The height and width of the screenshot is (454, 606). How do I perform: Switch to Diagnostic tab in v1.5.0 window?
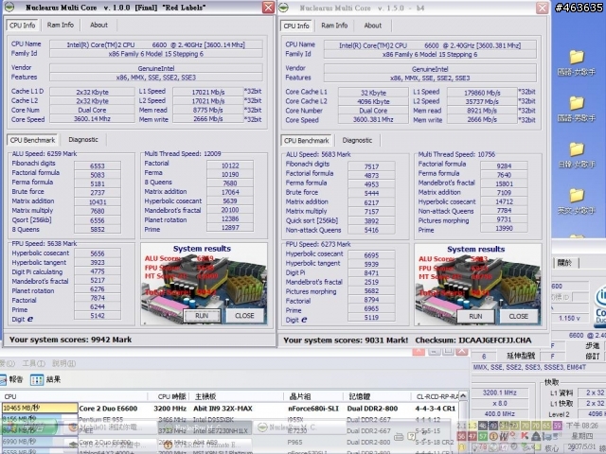[x=357, y=141]
